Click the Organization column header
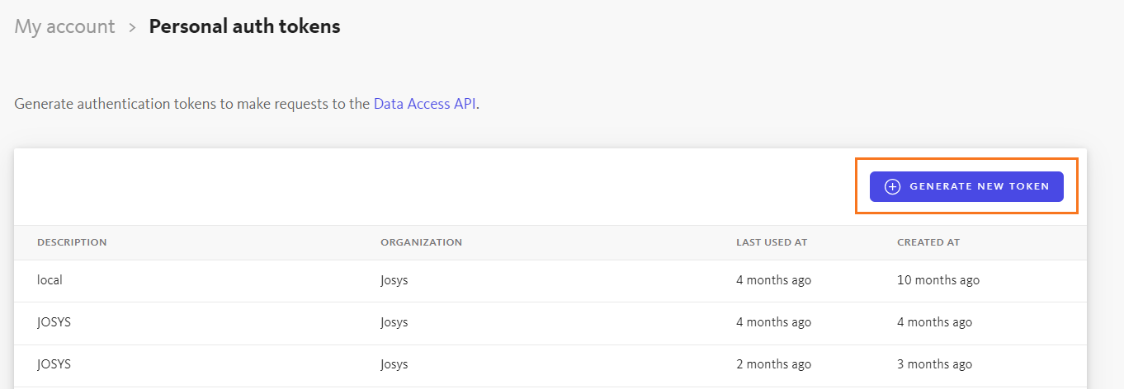This screenshot has width=1124, height=389. (x=421, y=242)
